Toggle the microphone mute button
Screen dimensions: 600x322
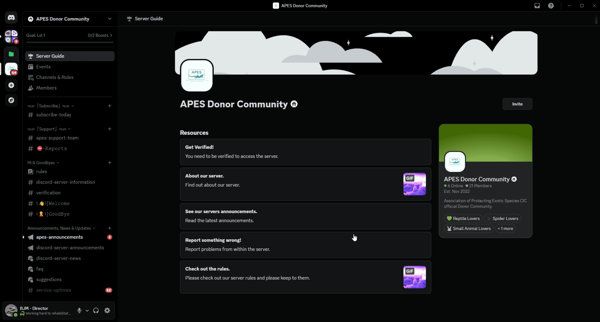[79, 310]
